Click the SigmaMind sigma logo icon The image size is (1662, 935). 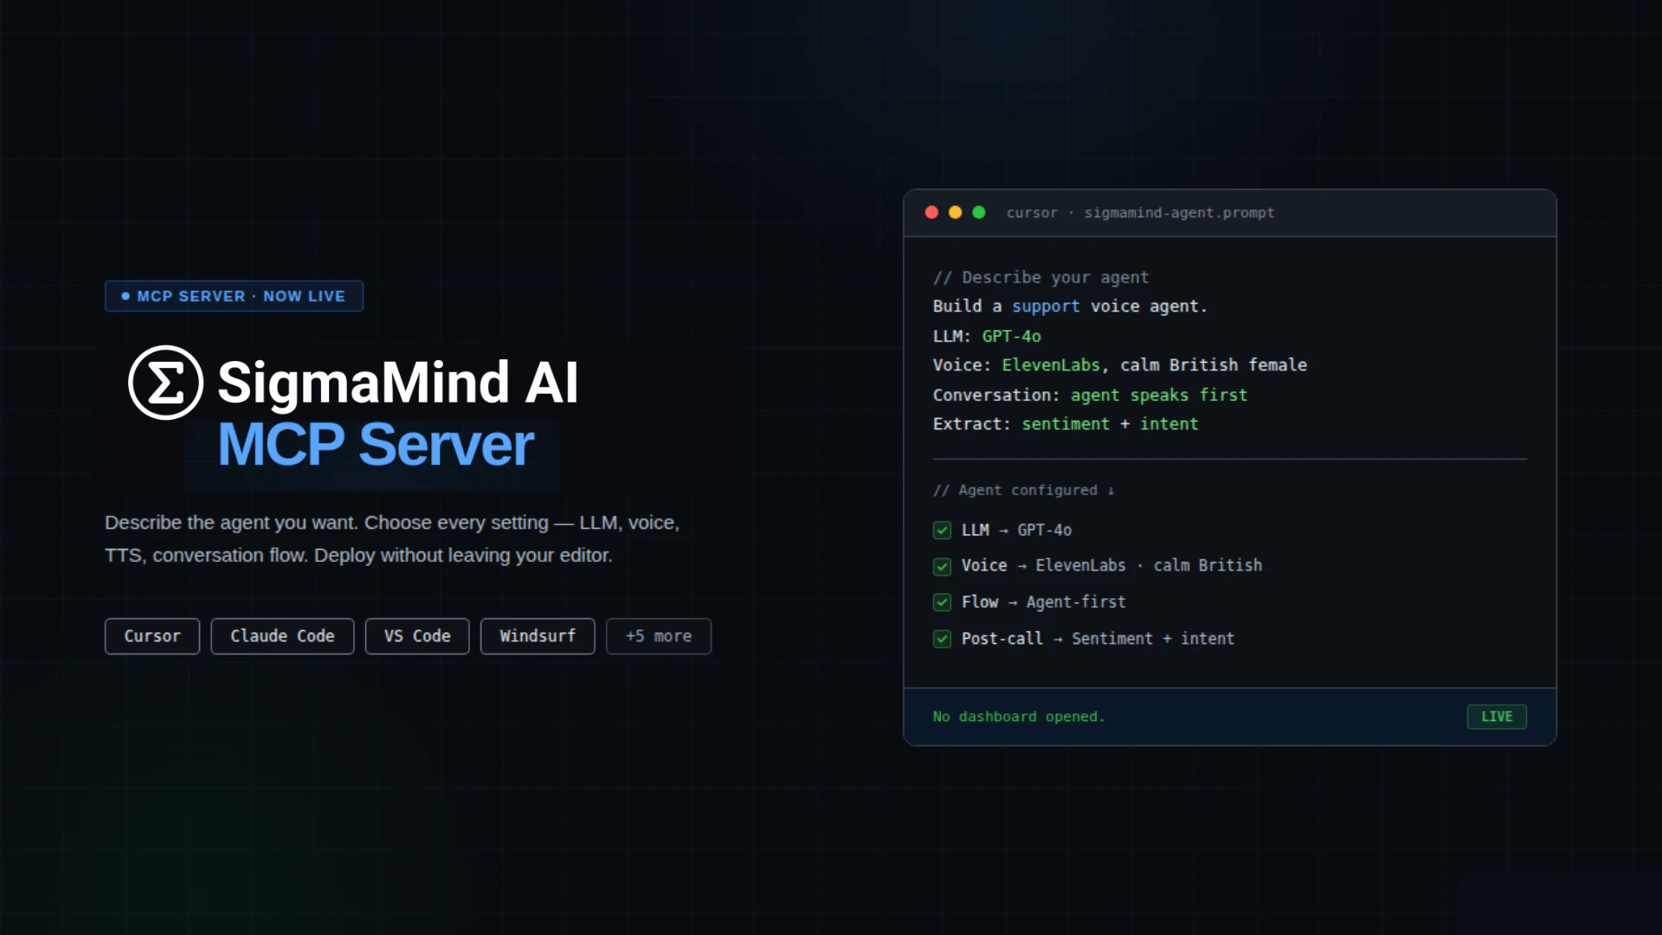(x=165, y=383)
